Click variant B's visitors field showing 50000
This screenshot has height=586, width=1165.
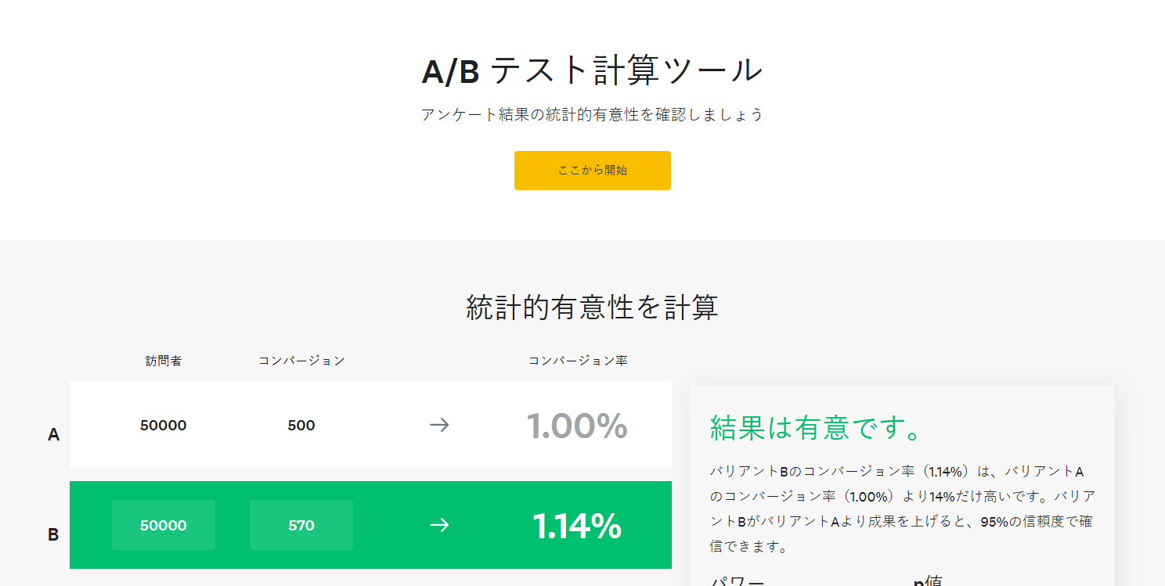pos(163,525)
